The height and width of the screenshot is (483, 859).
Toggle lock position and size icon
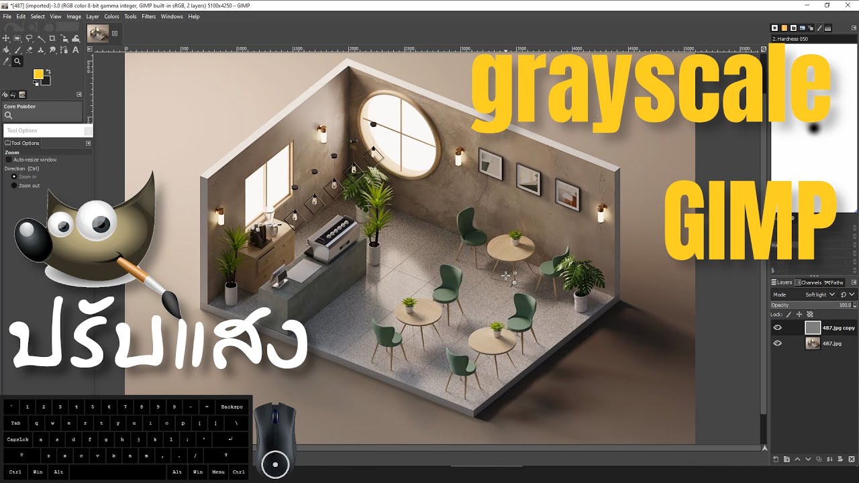799,314
